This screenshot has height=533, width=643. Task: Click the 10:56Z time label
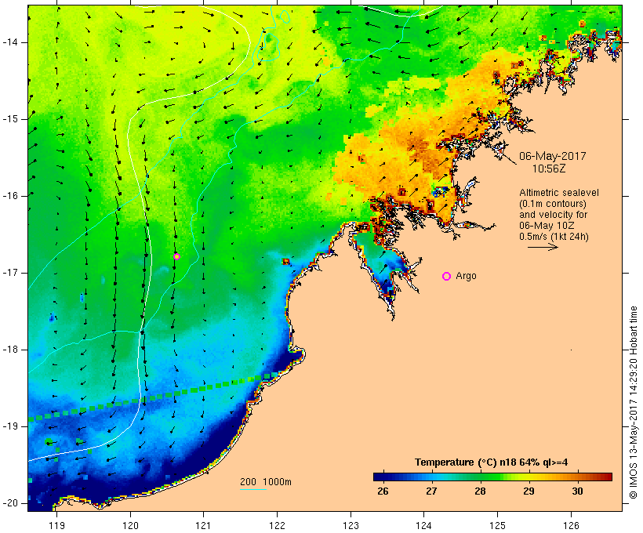coord(549,169)
